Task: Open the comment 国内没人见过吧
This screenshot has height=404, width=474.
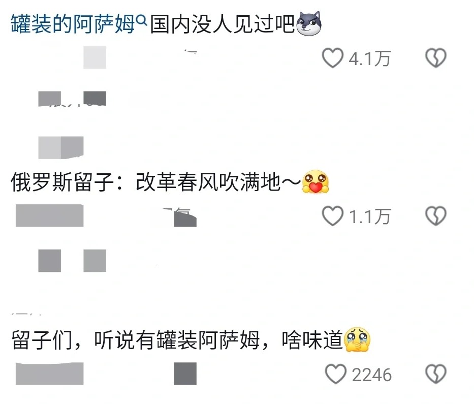Action: [222, 24]
